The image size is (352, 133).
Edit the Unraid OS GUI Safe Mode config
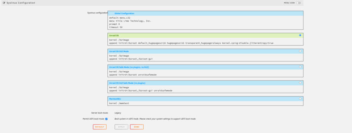coord(206,89)
